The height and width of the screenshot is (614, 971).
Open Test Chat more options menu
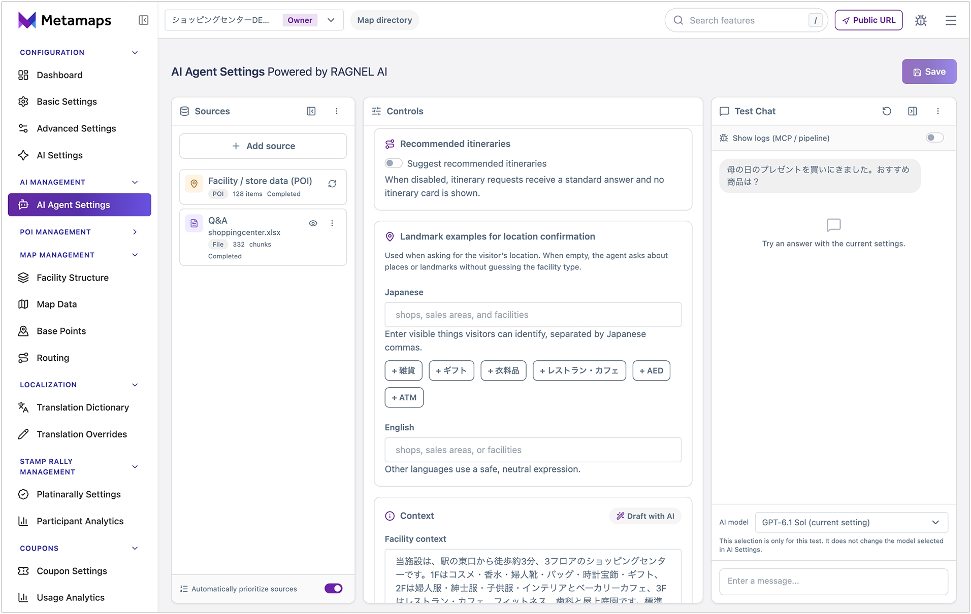[938, 111]
